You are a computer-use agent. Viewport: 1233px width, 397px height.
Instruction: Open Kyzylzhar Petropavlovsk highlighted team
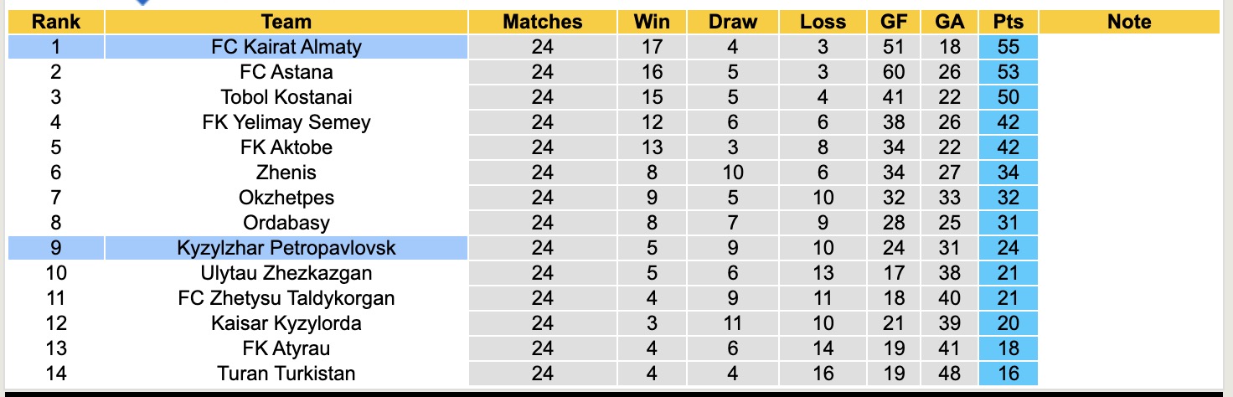tap(286, 248)
